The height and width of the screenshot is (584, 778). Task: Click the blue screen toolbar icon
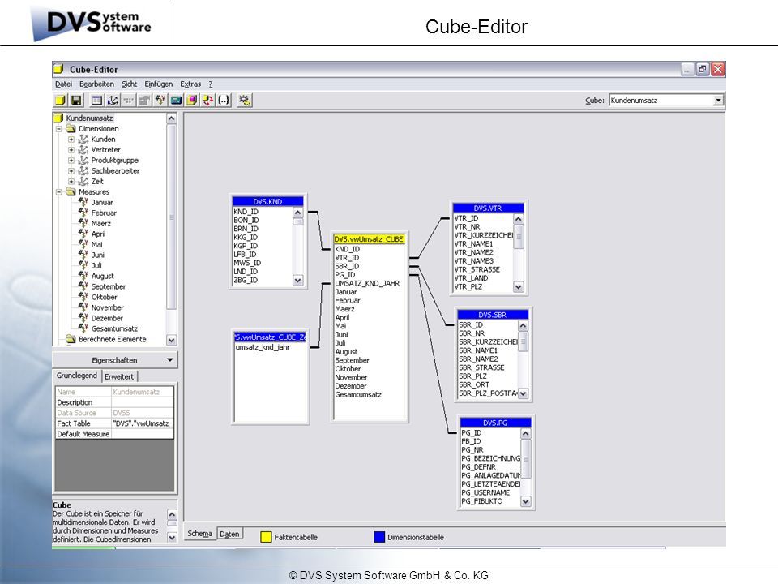click(176, 101)
